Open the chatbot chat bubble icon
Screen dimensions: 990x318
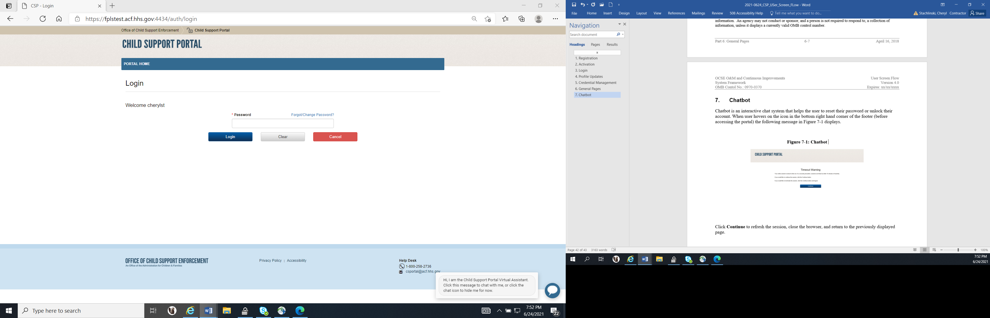[552, 291]
